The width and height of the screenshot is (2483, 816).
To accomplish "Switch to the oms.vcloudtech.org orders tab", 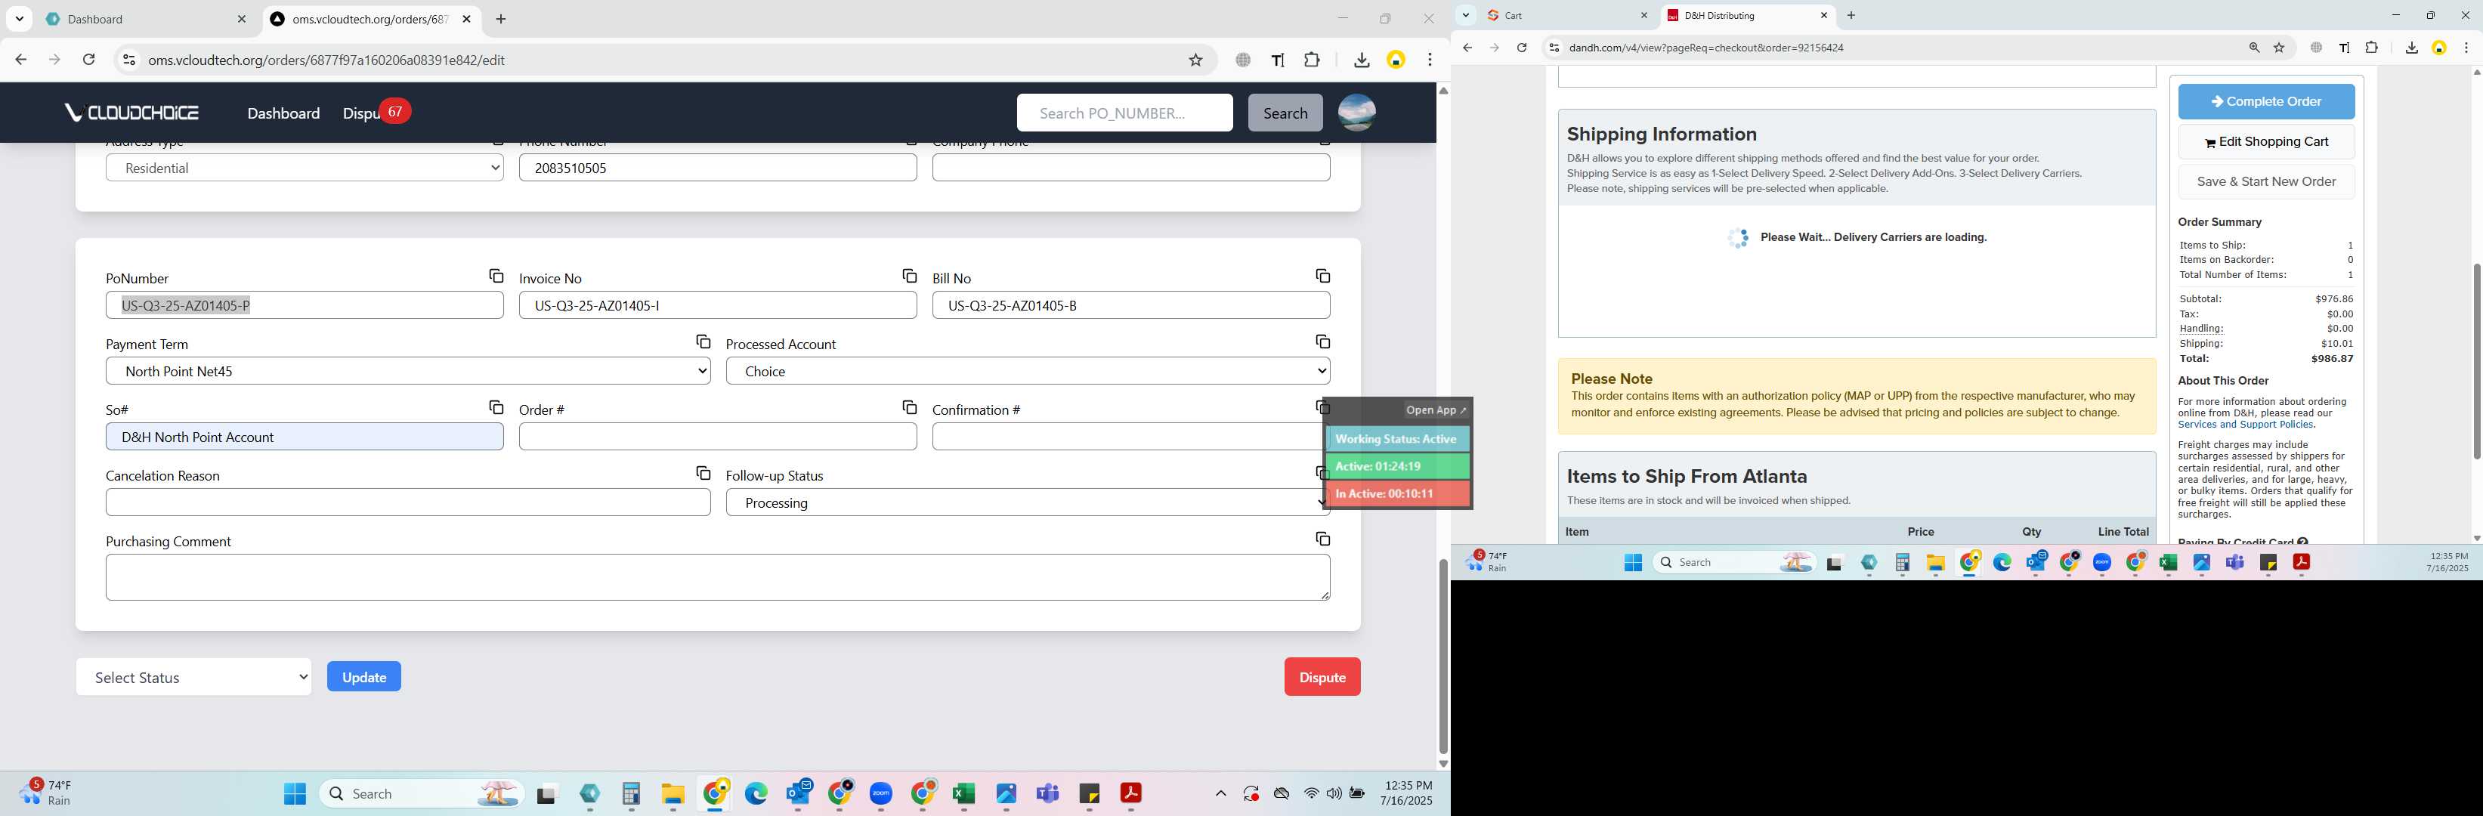I will click(x=371, y=20).
